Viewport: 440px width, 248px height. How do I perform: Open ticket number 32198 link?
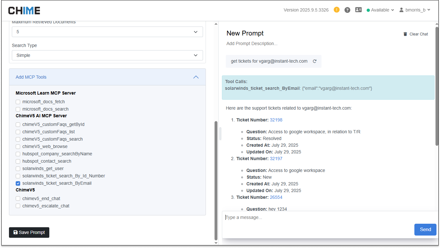click(276, 120)
